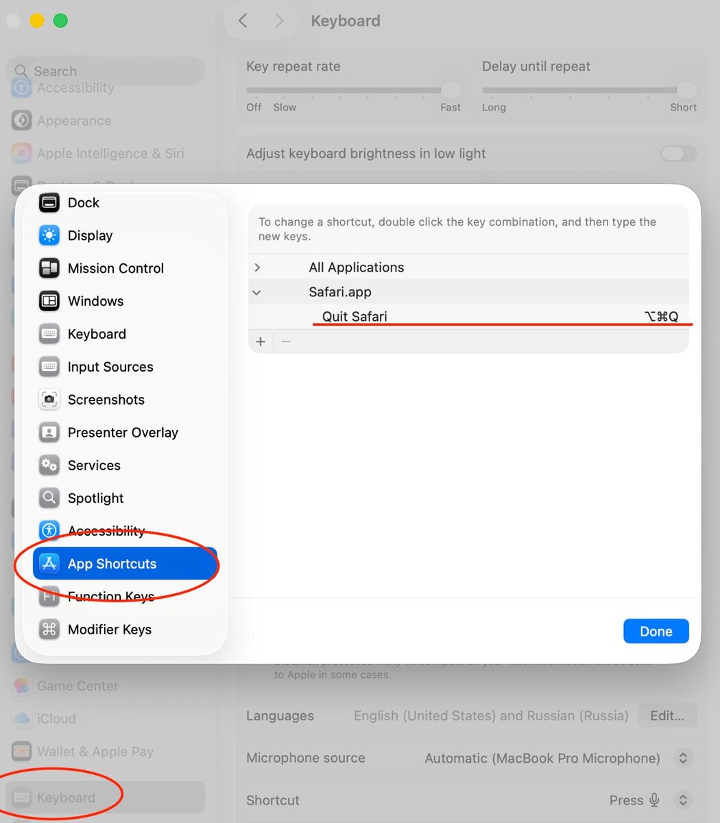Screen dimensions: 720x823
Task: Click the Screenshots camera icon
Action: point(49,400)
